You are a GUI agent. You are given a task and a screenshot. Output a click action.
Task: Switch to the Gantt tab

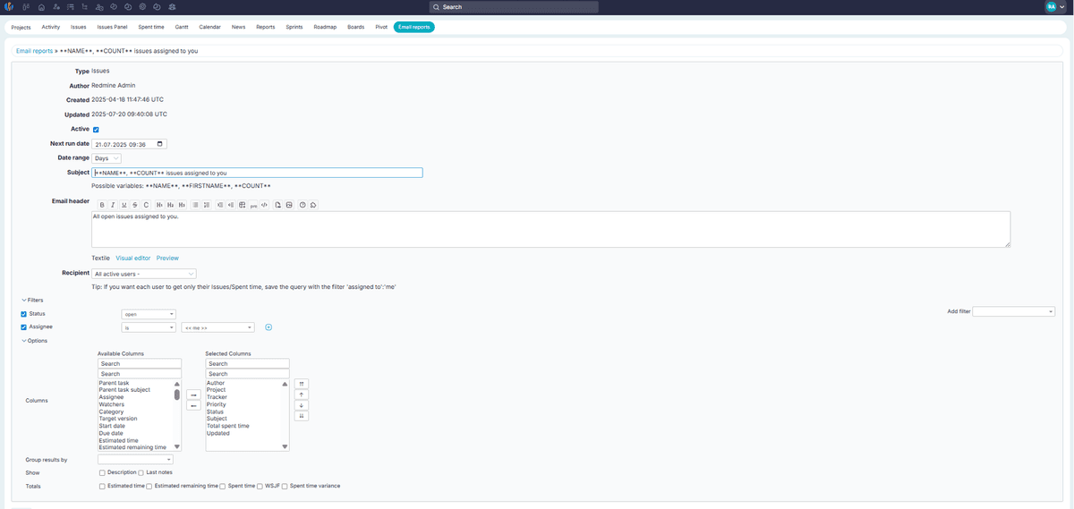(182, 28)
